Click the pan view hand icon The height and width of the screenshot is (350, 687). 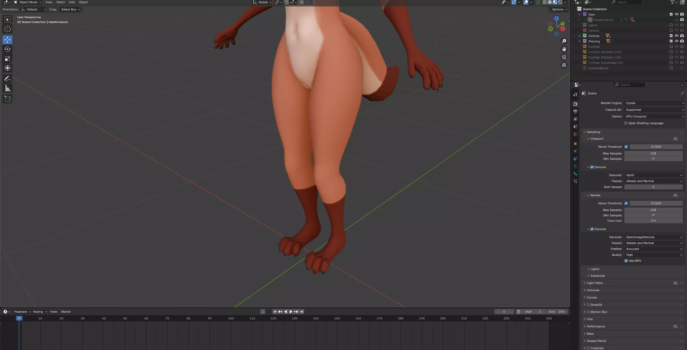pyautogui.click(x=564, y=49)
